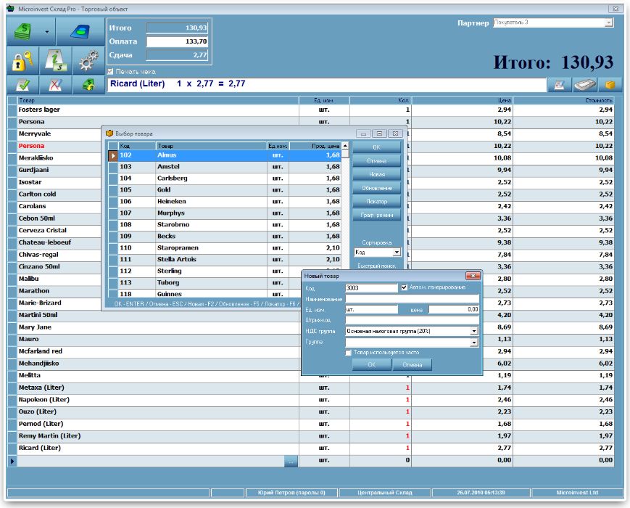Click the cash payment money stack icon

click(x=23, y=31)
